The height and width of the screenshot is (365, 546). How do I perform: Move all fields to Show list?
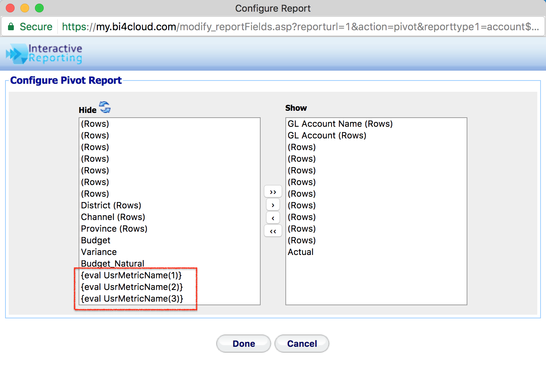click(273, 192)
